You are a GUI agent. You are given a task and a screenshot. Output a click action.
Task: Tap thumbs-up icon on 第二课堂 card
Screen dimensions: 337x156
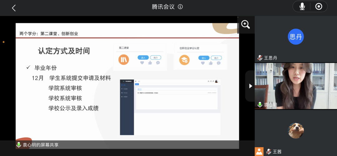pos(150,63)
